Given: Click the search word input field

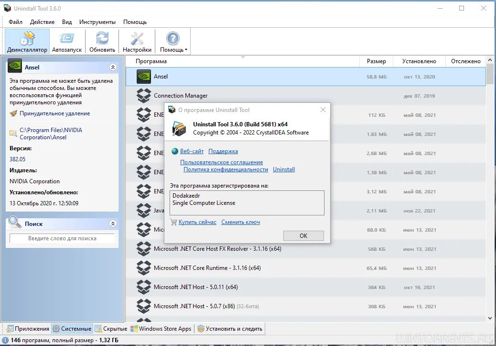Looking at the screenshot, I should pos(62,238).
